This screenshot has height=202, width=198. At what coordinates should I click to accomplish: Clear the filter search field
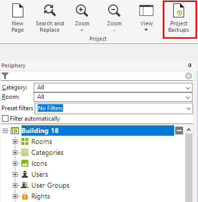(189, 76)
